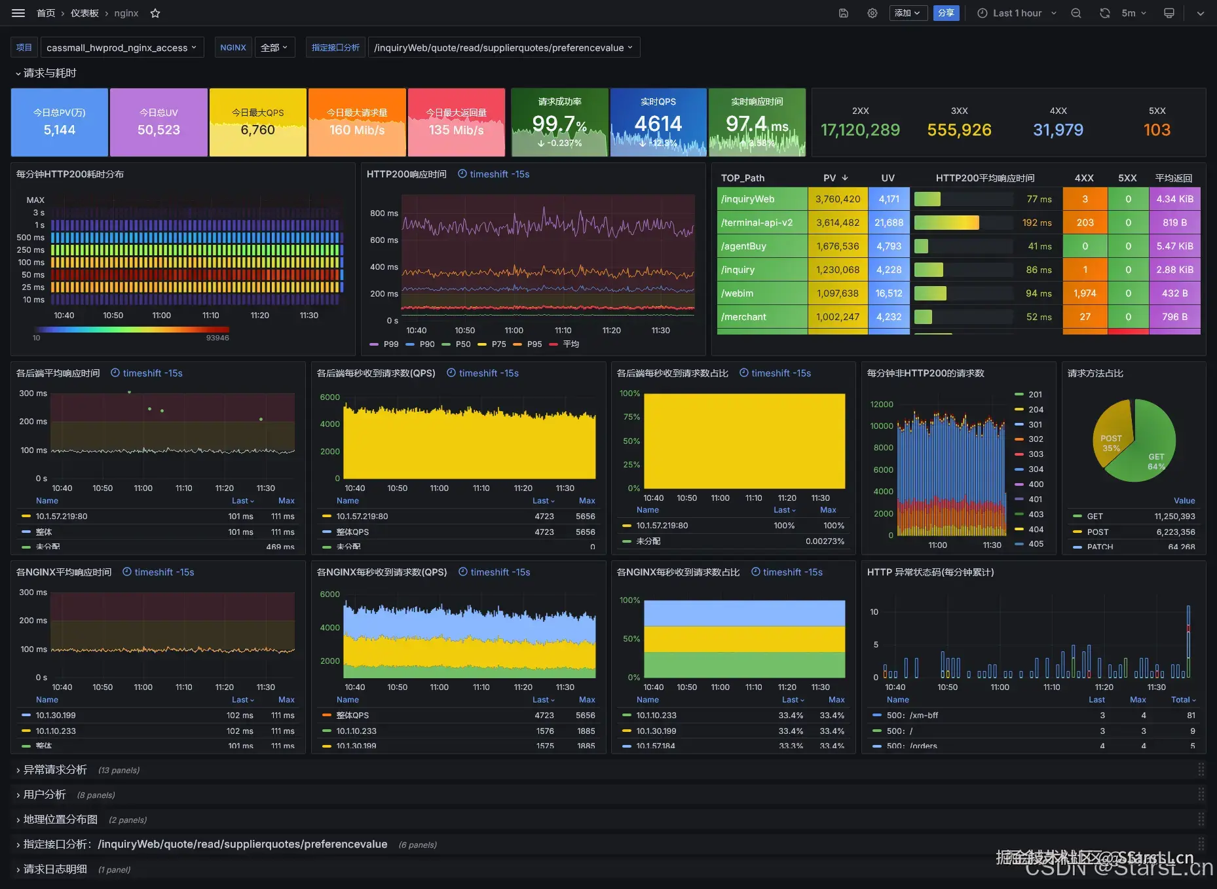Viewport: 1217px width, 889px height.
Task: Open the Last 1 hour time picker
Action: pos(1017,13)
